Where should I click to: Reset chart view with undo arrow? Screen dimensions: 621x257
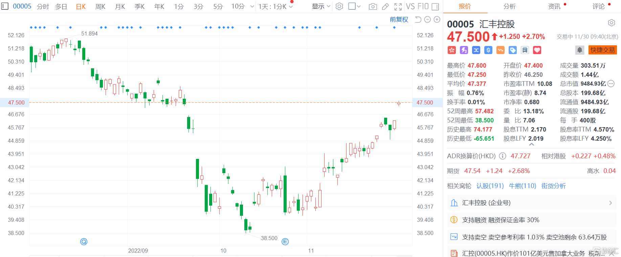tap(418, 20)
